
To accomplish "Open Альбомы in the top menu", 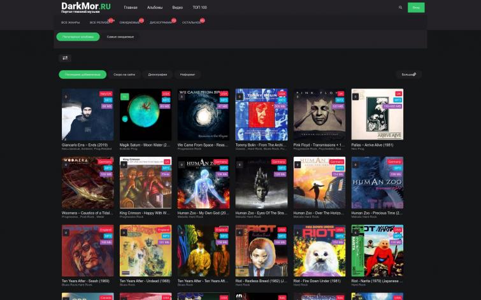I will (x=155, y=8).
